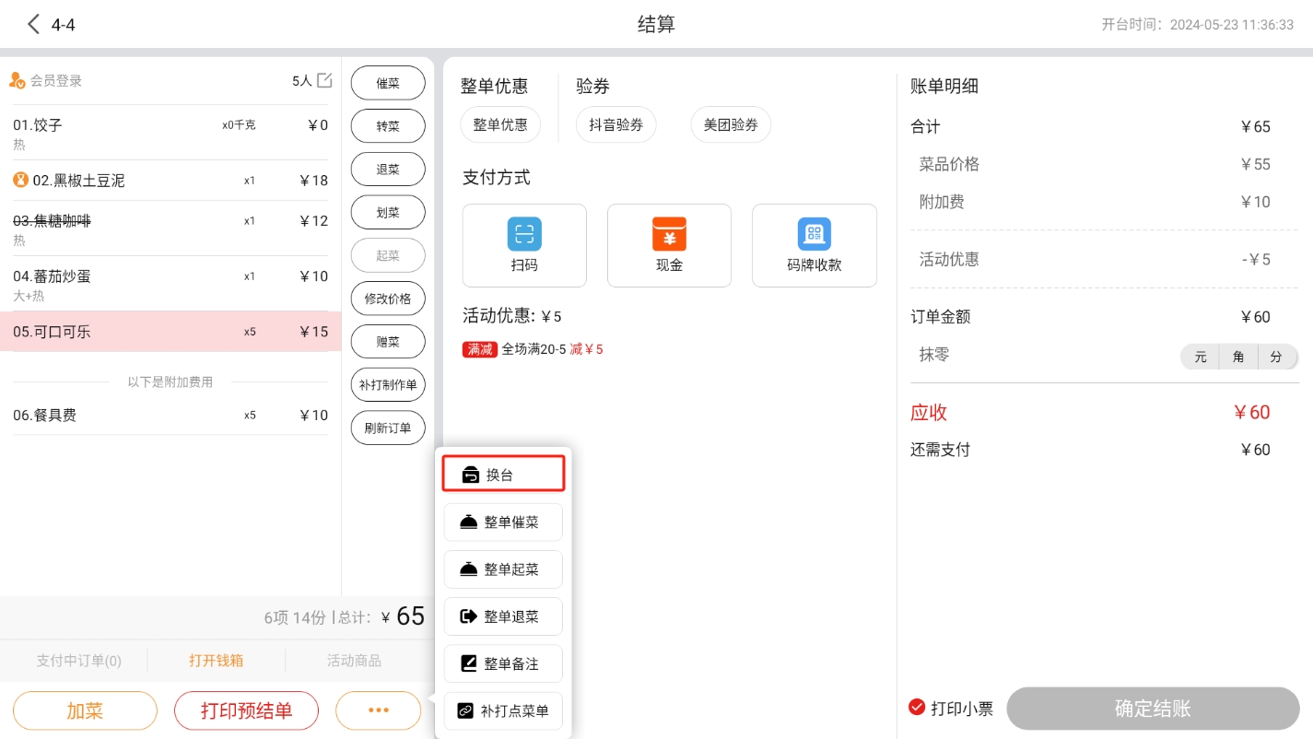Image resolution: width=1313 pixels, height=739 pixels.
Task: Open the cash drawer via 打开钱箱
Action: [x=216, y=661]
